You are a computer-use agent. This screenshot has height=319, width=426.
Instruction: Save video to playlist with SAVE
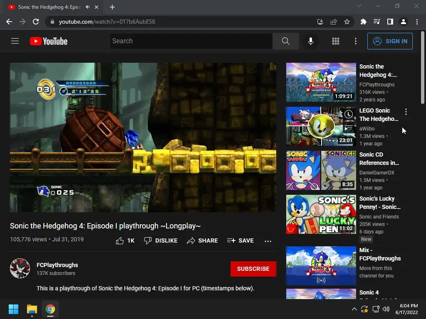240,240
